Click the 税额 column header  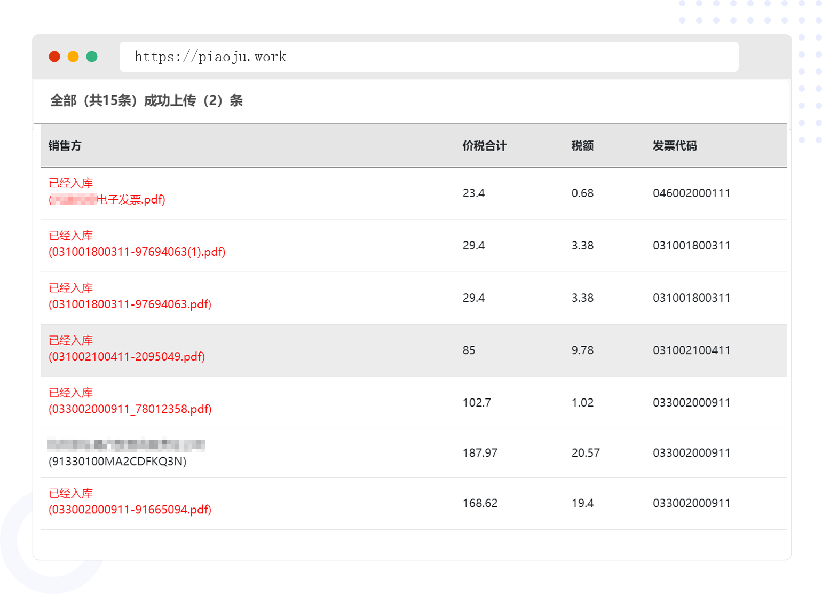tap(582, 146)
